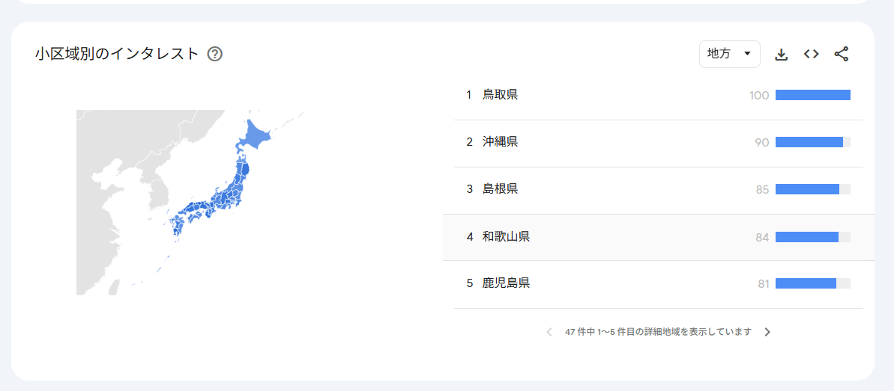Click the embed code icon

pyautogui.click(x=812, y=54)
